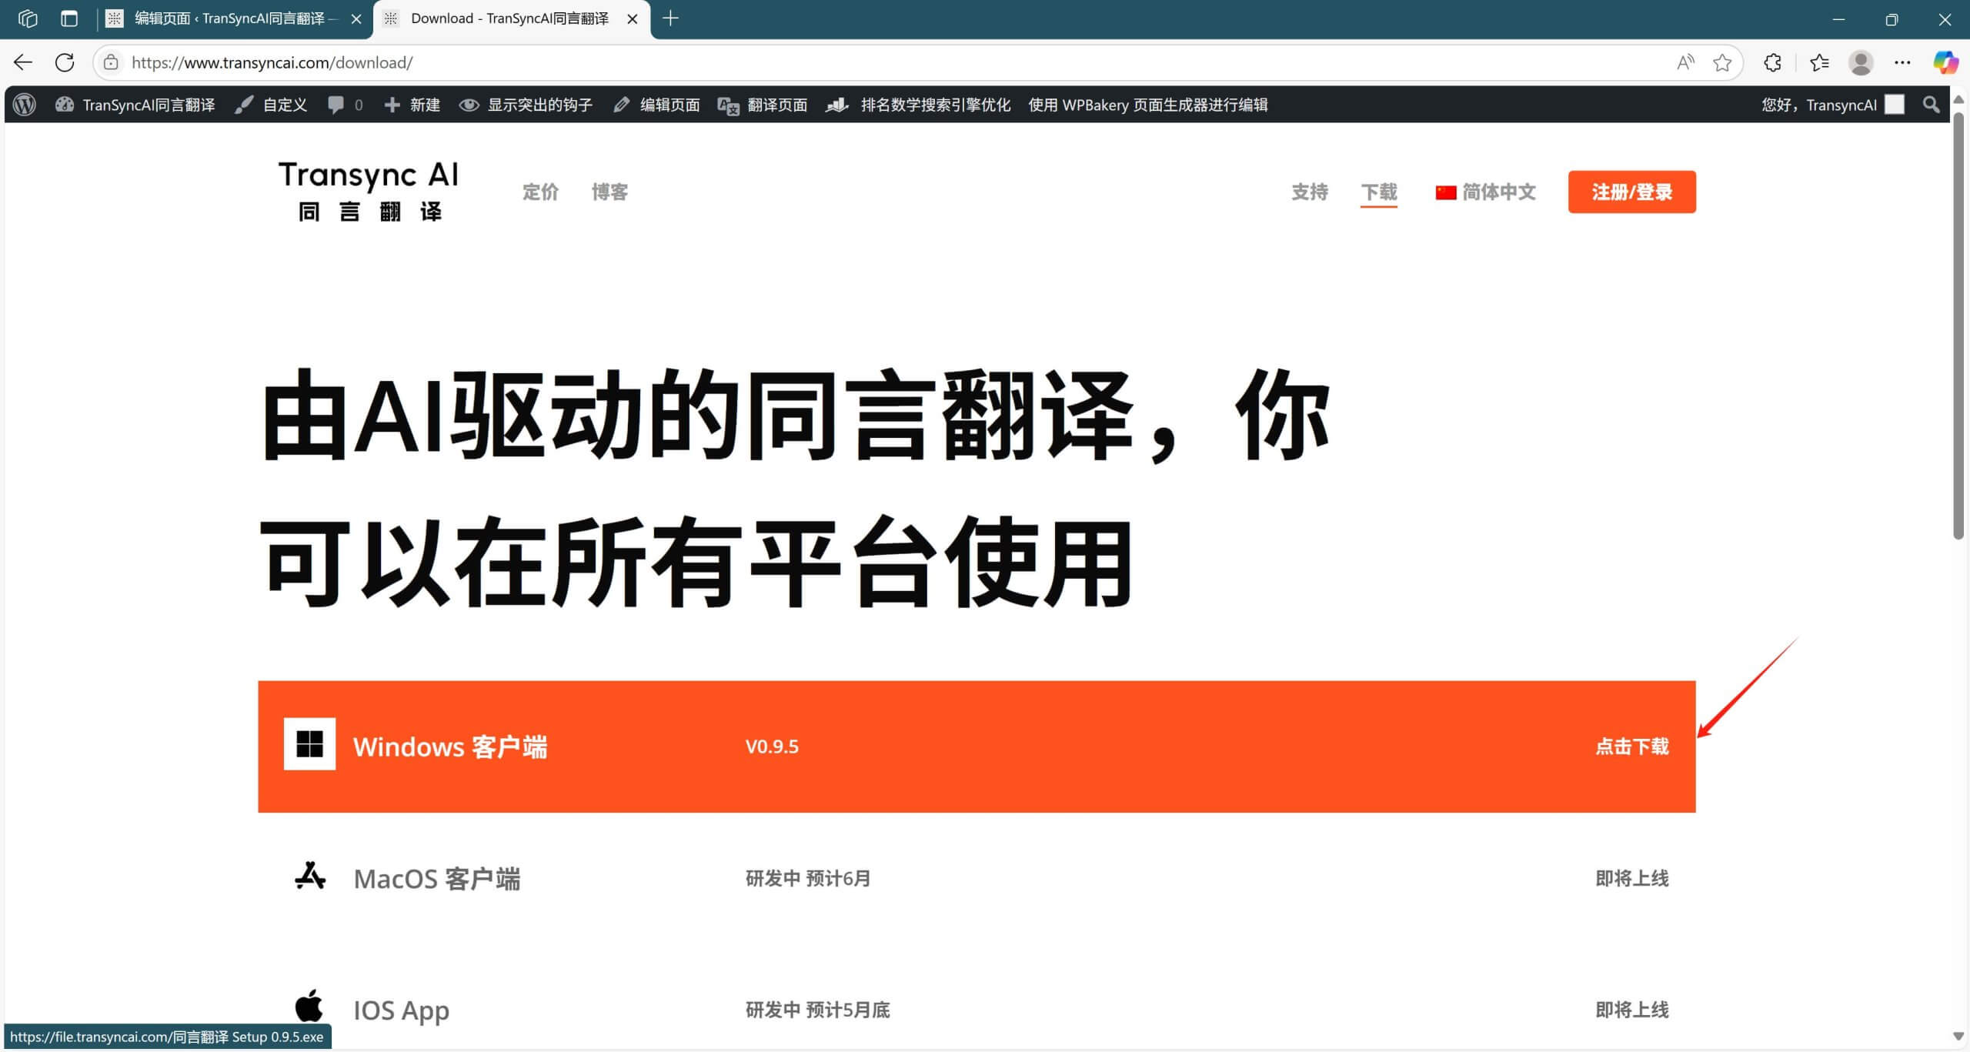Click 编辑页面 in the admin bar
The width and height of the screenshot is (1970, 1052).
pos(656,105)
